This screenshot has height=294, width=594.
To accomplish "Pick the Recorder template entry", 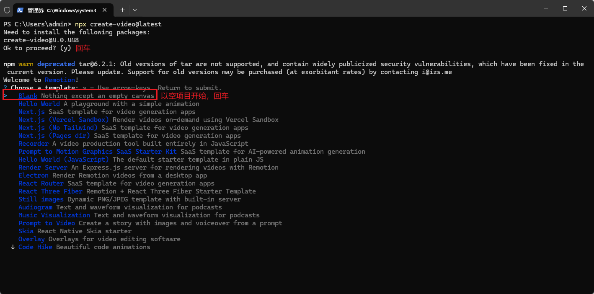I will tap(34, 144).
